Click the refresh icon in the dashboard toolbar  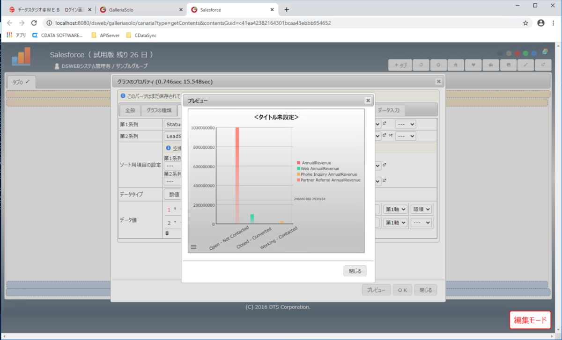421,65
